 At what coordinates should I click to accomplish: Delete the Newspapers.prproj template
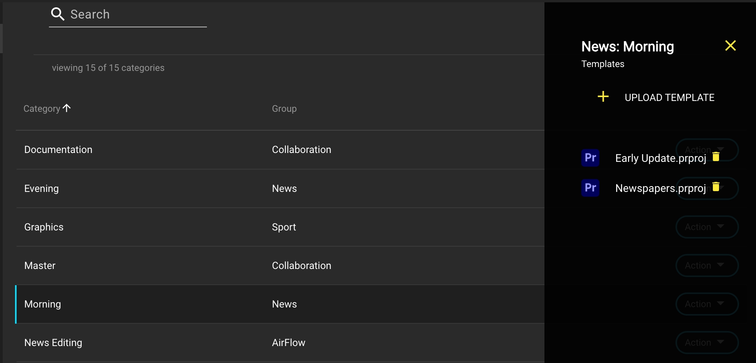(x=716, y=187)
